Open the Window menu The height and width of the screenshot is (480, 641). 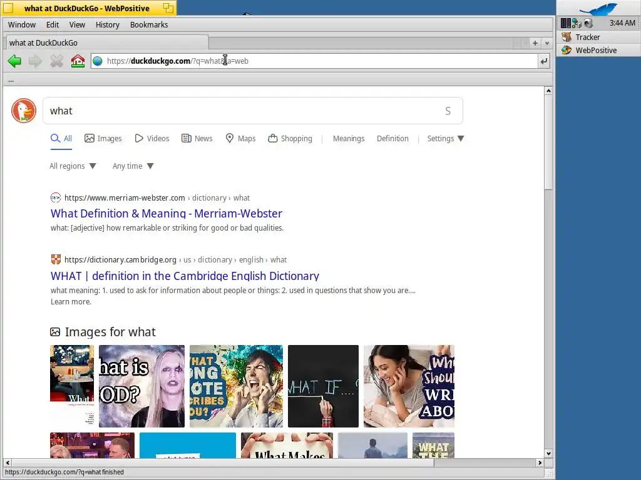[22, 25]
